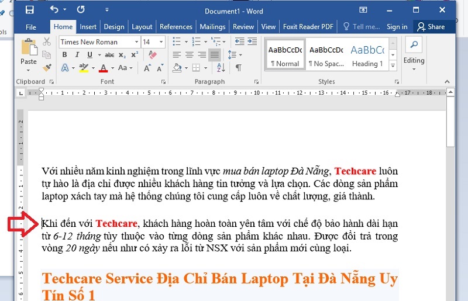
Task: Increase font size with grow icon
Action: point(147,68)
